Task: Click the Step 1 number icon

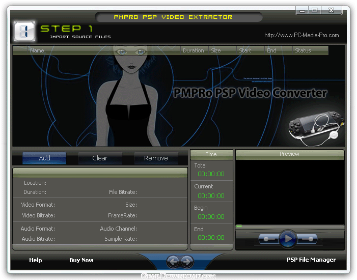Action: pos(24,32)
